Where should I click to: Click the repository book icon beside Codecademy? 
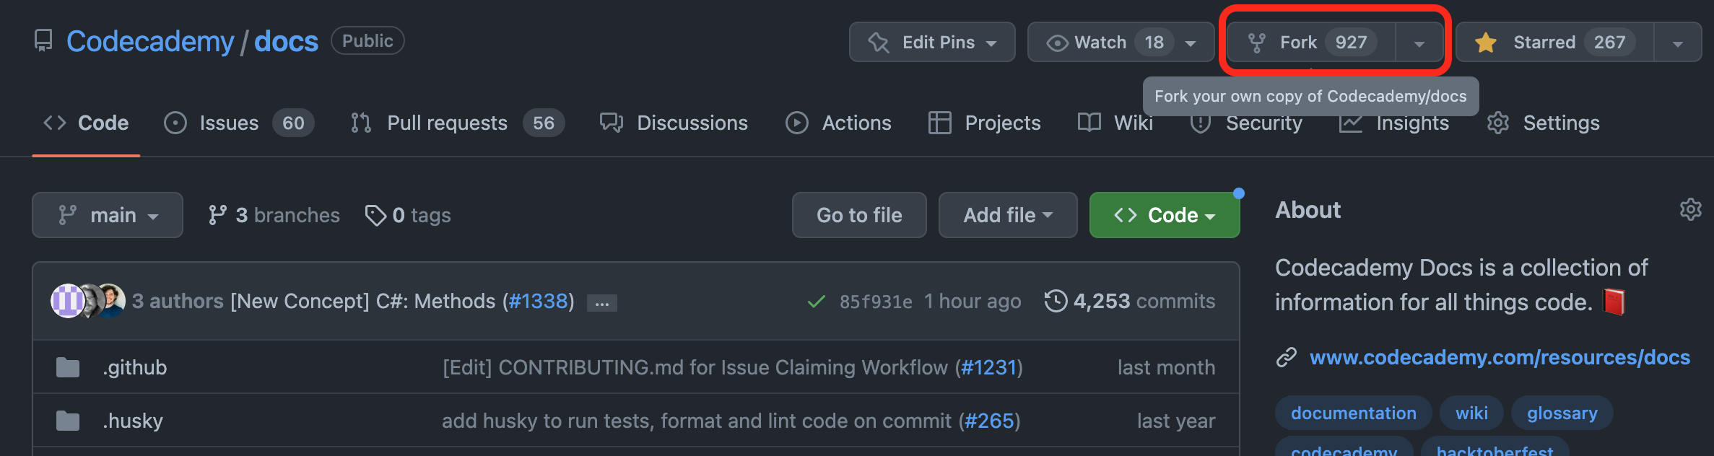43,41
